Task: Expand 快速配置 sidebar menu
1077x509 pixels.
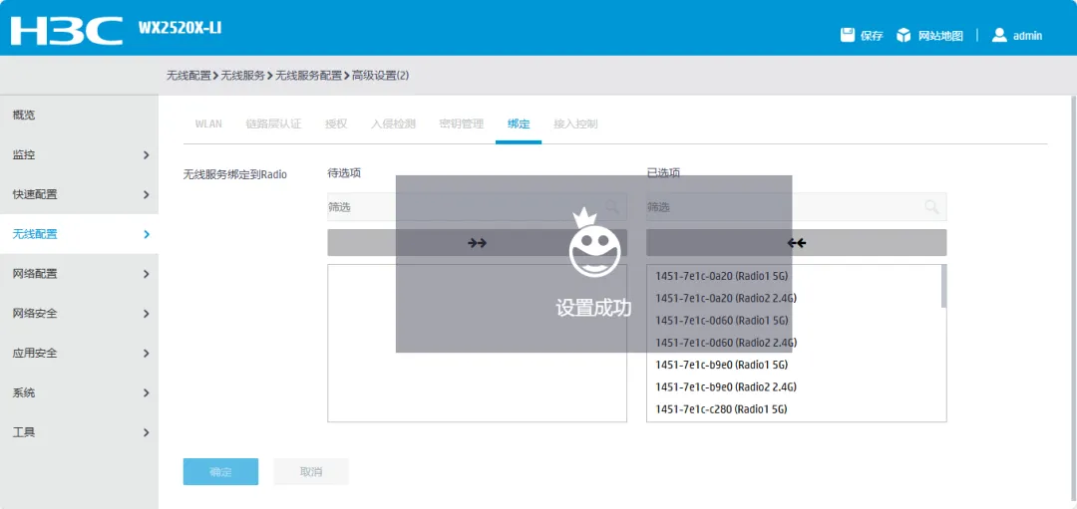Action: click(x=79, y=195)
